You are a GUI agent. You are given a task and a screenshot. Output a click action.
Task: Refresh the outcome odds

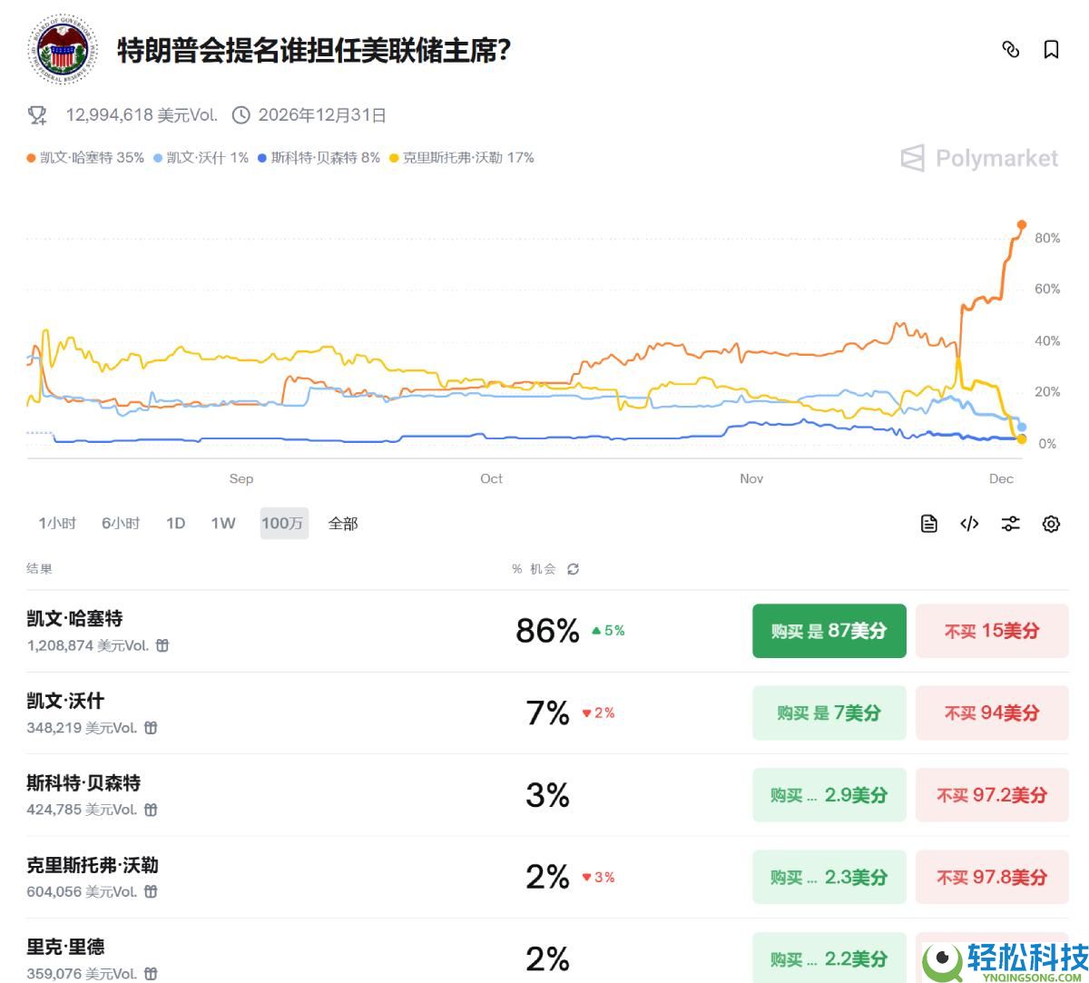point(573,569)
